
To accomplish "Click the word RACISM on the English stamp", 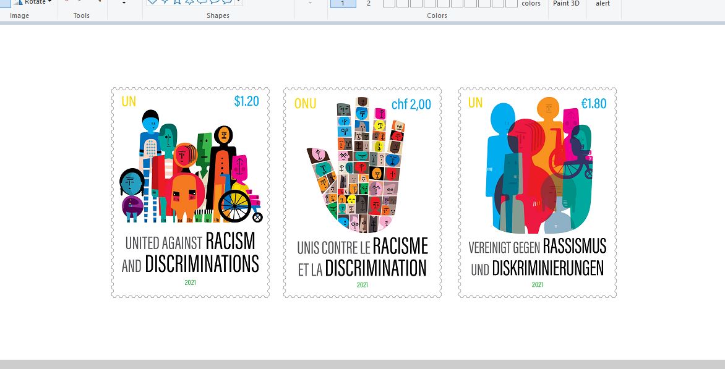I will pos(230,241).
